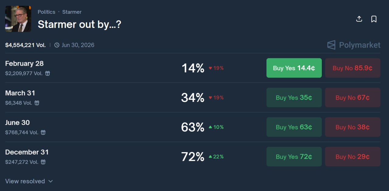Buy No at 67¢ for March 31
Image resolution: width=389 pixels, height=191 pixels.
point(353,97)
